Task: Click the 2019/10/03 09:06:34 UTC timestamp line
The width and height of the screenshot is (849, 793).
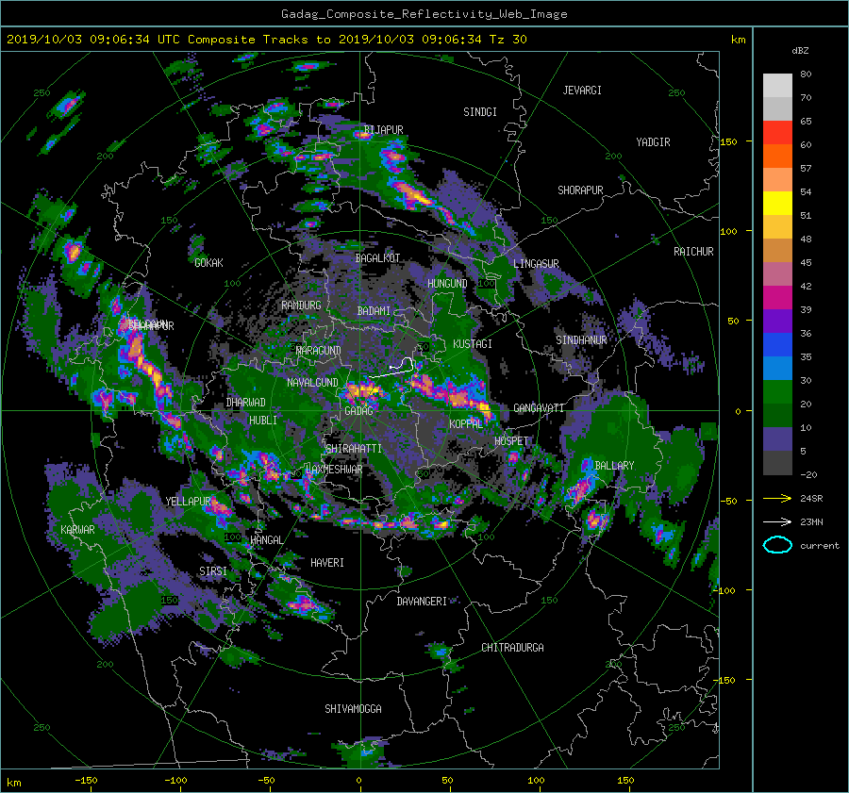Action: pos(266,40)
